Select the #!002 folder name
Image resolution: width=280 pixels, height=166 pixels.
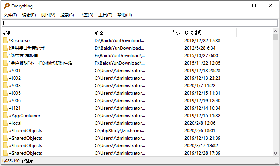(15, 78)
